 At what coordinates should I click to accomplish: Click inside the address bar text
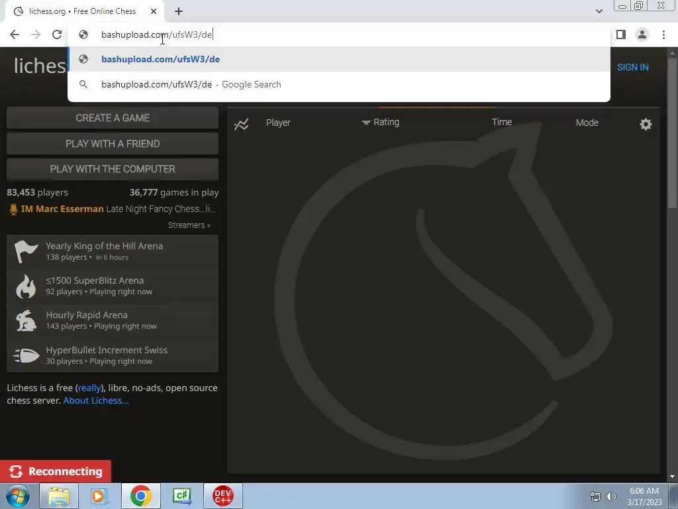tap(156, 34)
